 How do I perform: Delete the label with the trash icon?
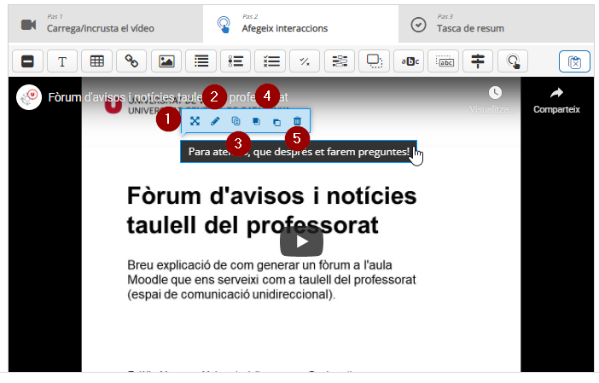click(x=297, y=121)
